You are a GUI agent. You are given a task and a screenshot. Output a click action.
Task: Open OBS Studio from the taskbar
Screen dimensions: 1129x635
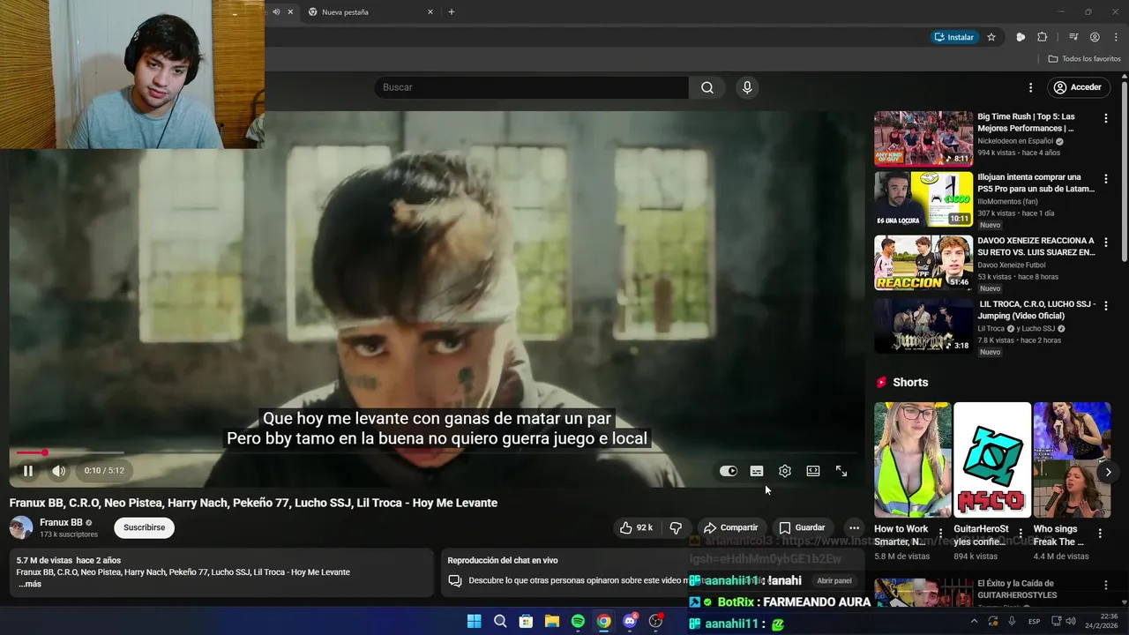(x=655, y=622)
